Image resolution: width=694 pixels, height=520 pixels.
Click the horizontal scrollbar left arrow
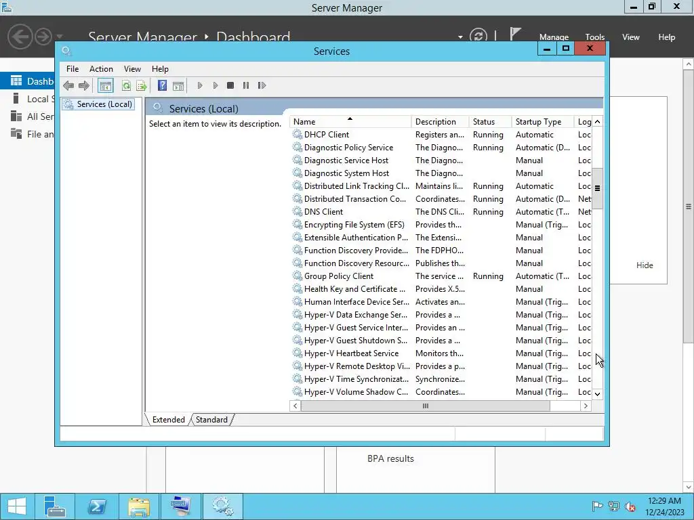click(x=295, y=406)
